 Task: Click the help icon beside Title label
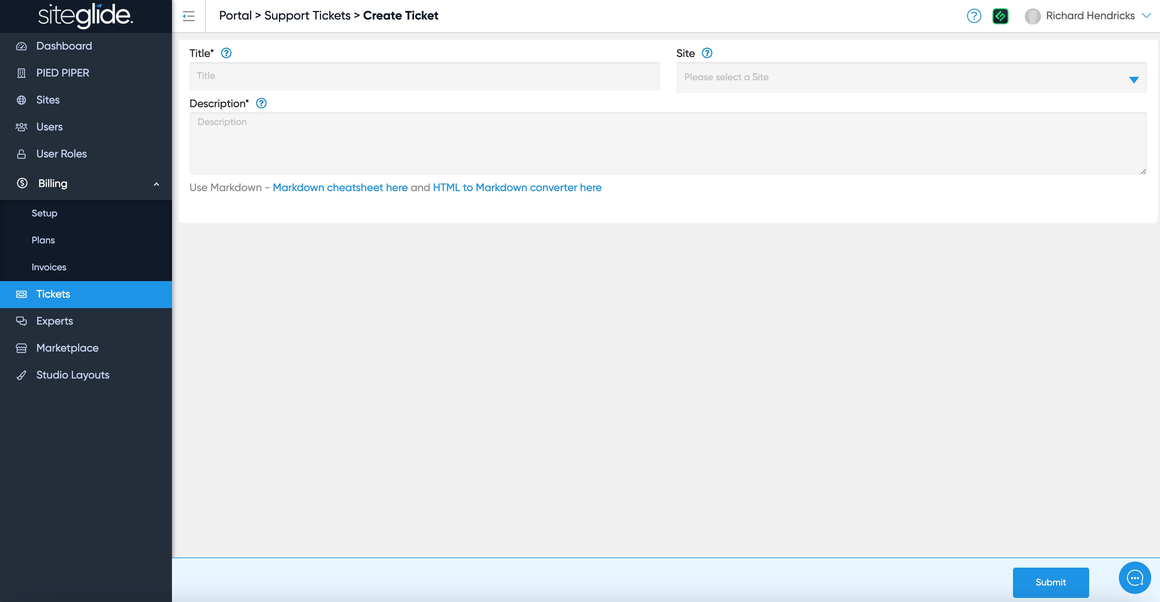point(226,53)
